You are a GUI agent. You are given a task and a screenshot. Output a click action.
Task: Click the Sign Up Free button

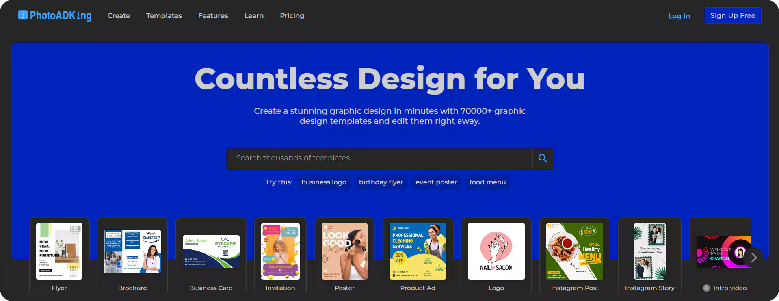[x=733, y=15]
